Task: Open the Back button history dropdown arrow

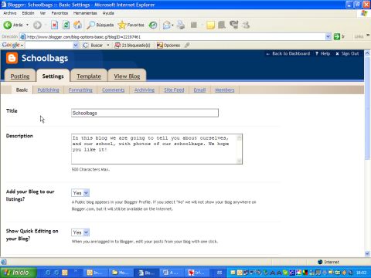Action: (x=27, y=25)
